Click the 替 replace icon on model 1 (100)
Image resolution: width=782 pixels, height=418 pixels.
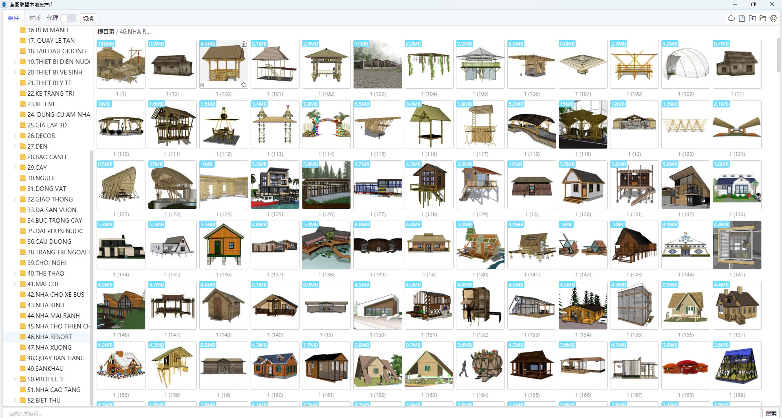click(202, 85)
